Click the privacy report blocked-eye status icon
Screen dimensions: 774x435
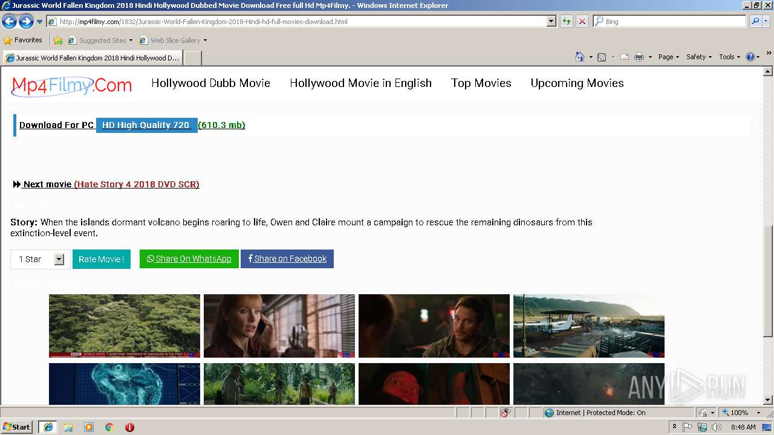tap(506, 413)
